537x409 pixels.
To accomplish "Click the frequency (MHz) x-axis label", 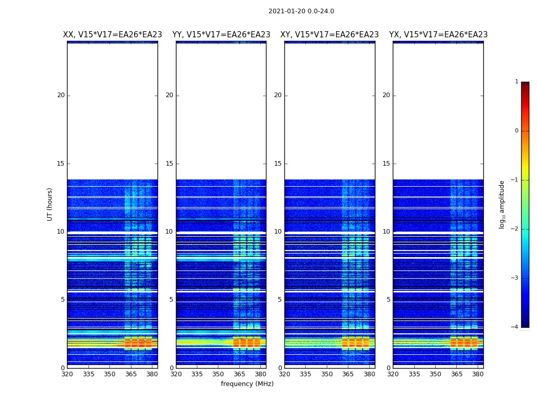I will point(247,384).
